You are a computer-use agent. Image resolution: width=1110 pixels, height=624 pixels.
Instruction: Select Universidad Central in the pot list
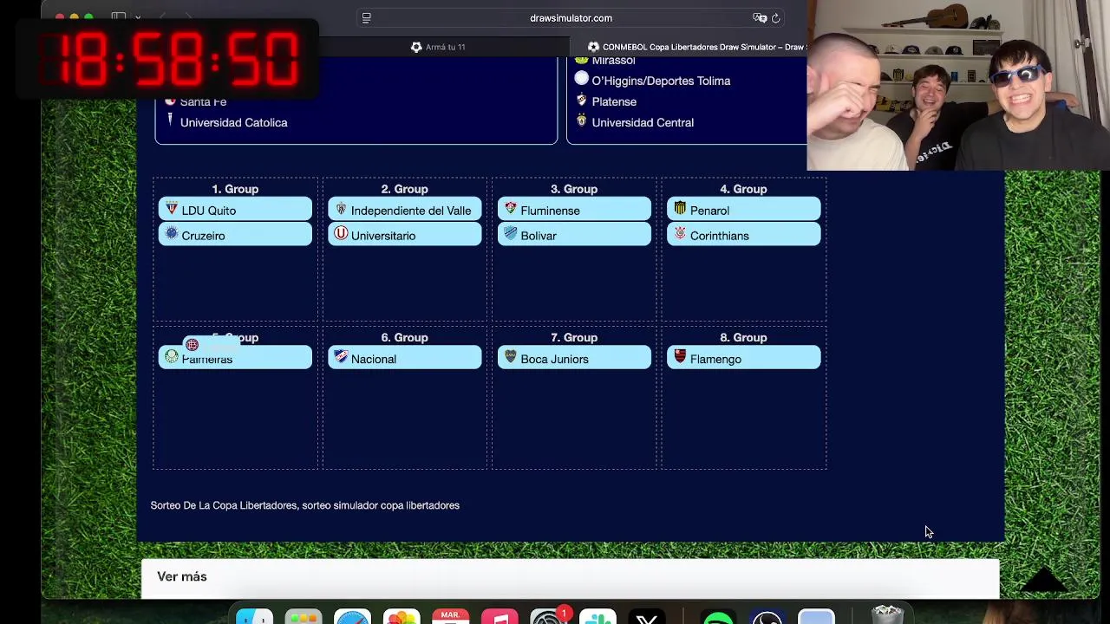click(643, 122)
